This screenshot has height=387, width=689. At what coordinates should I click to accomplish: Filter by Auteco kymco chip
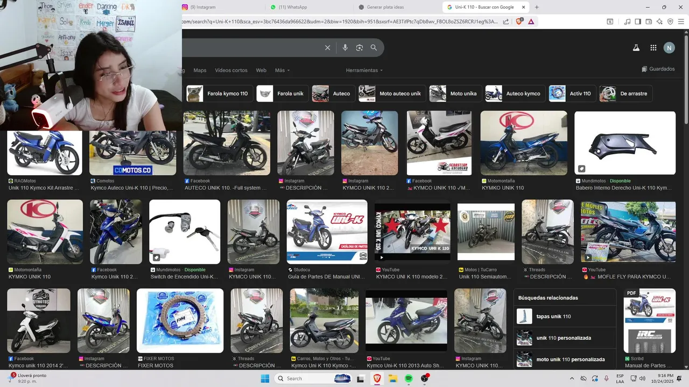[x=515, y=94]
